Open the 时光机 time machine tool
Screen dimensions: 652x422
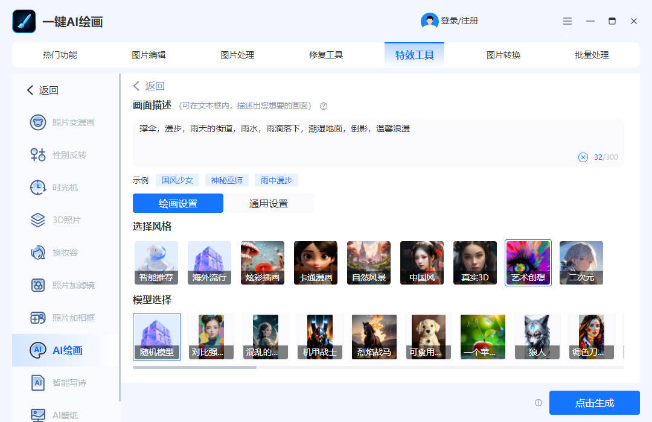(x=54, y=187)
